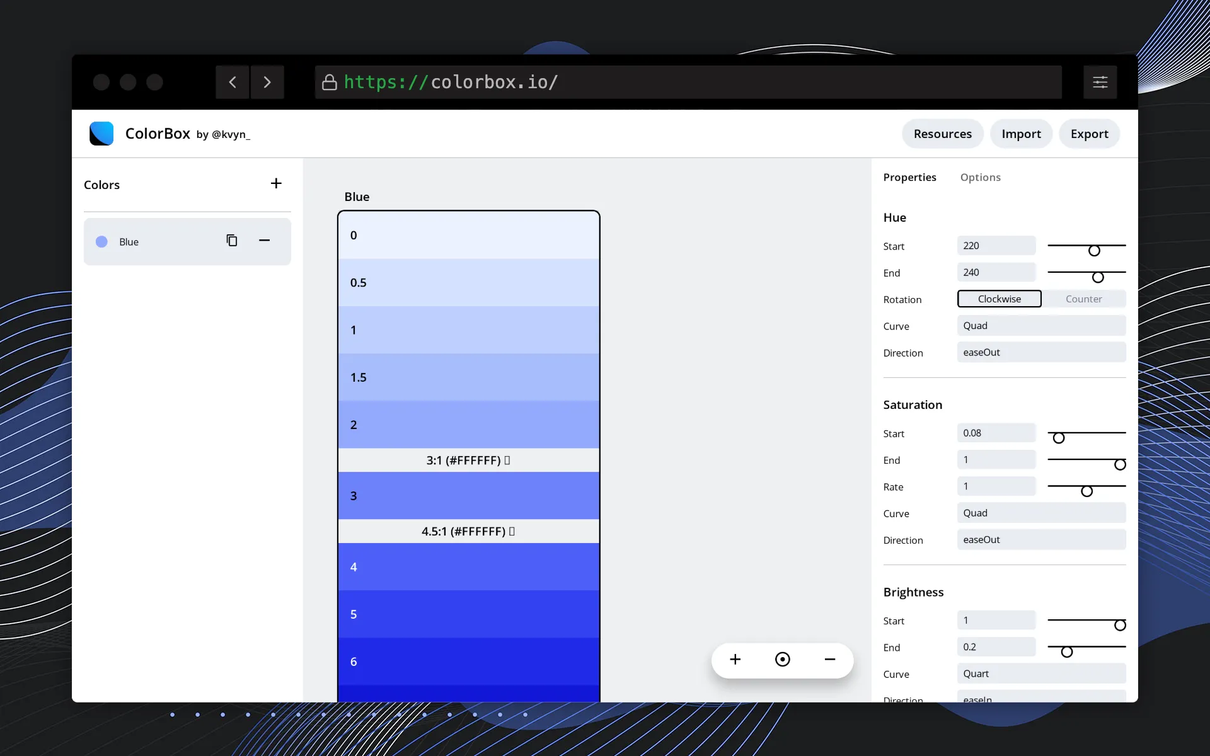
Task: Click the 4.5:1 (#FFFFFF) contrast marker
Action: [x=468, y=531]
